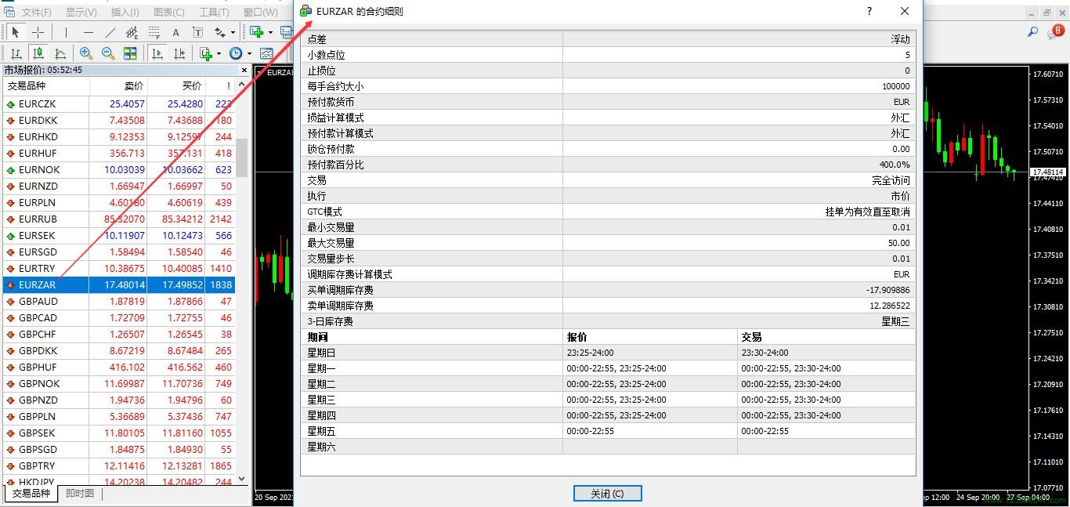This screenshot has width=1070, height=507.
Task: Select the EURNOK symbol row
Action: (x=118, y=169)
